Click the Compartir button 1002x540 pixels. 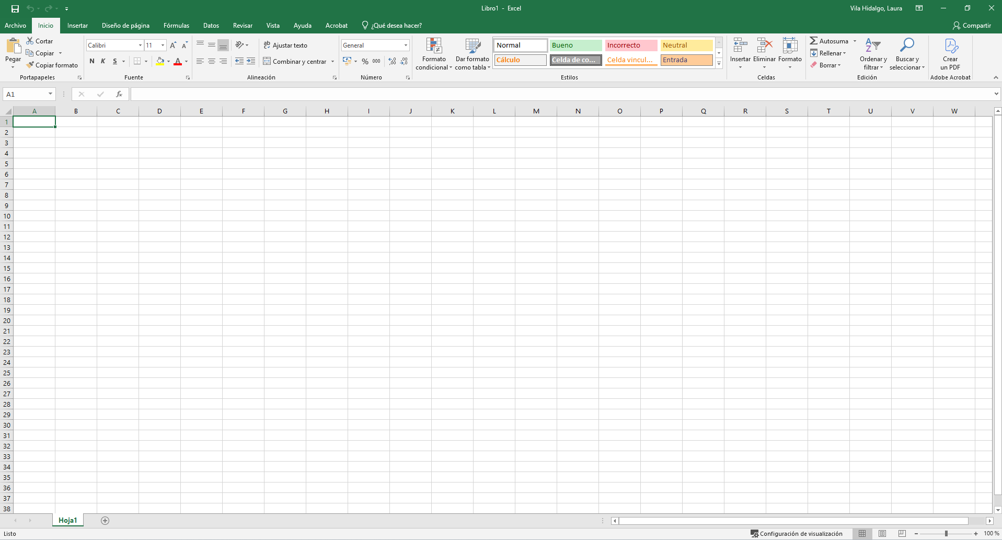[972, 26]
